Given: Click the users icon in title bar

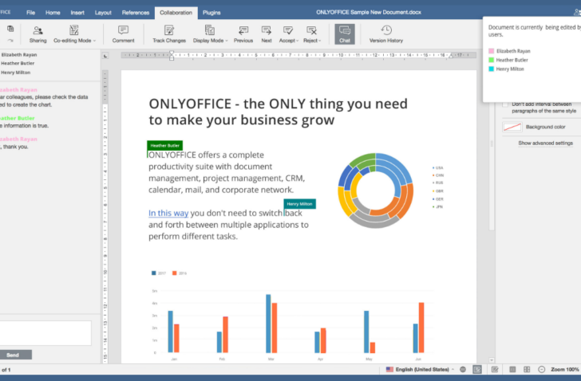Looking at the screenshot, I should pos(577,12).
